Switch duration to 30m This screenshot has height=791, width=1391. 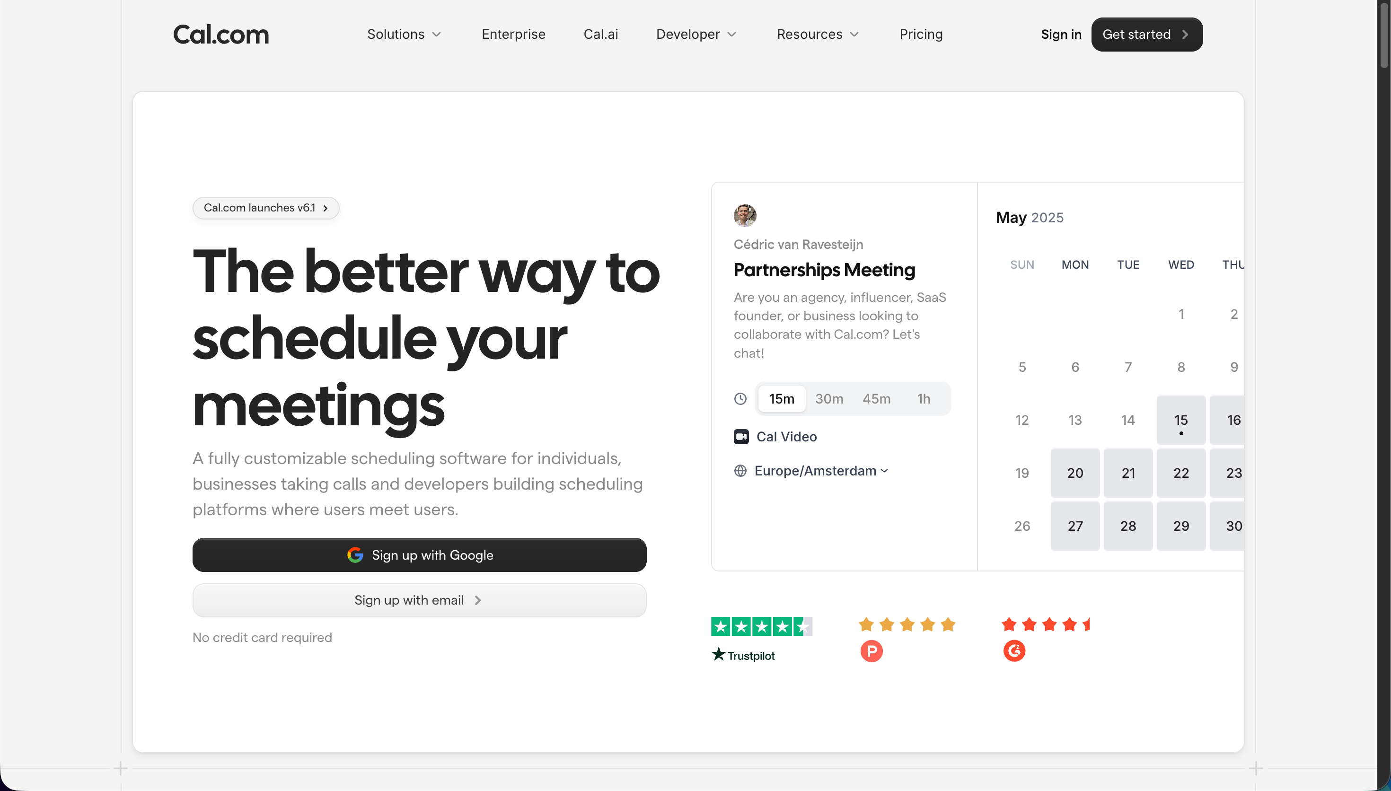(x=829, y=399)
